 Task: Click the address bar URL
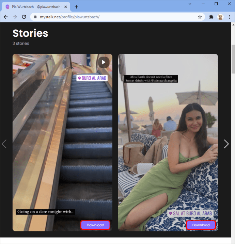click(x=69, y=17)
